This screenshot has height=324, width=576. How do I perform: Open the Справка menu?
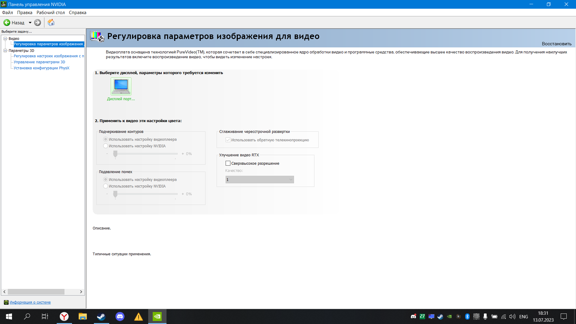coord(77,13)
